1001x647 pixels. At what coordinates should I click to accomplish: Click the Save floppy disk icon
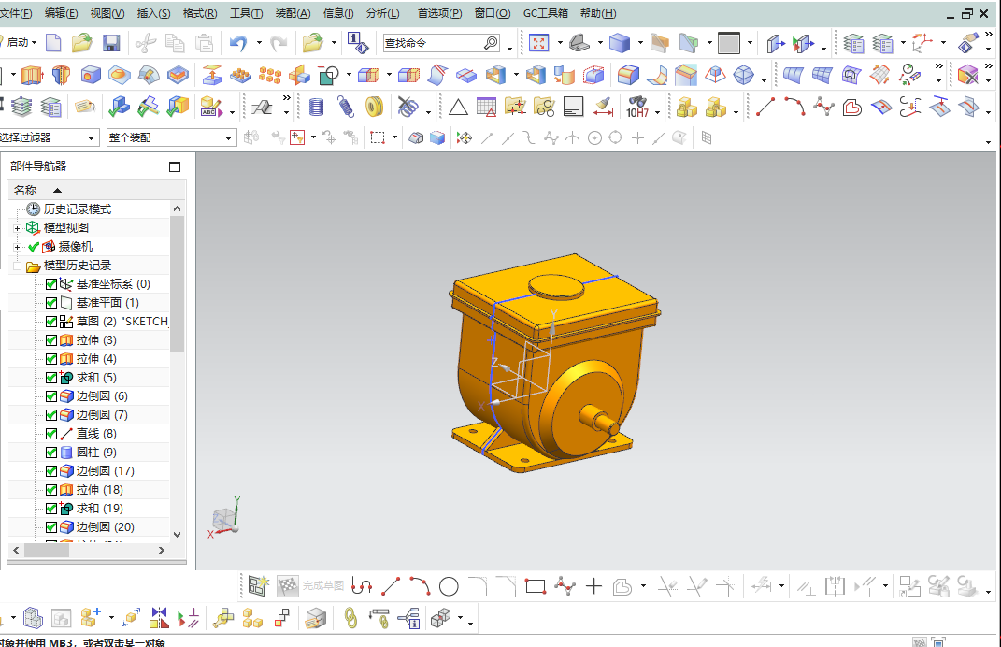tap(111, 43)
